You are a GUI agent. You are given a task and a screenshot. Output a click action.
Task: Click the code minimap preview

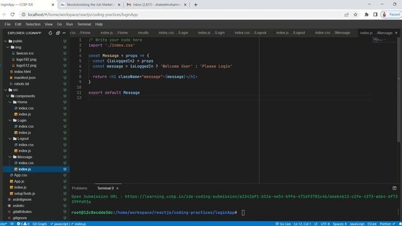click(x=384, y=40)
